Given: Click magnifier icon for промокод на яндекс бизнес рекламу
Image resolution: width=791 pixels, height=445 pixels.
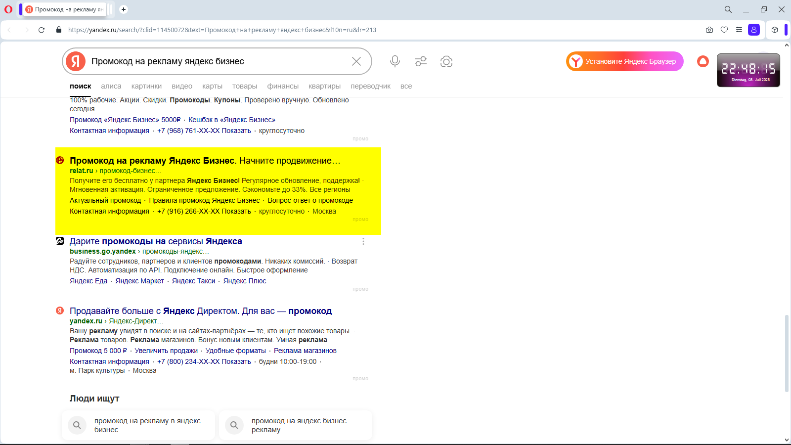Looking at the screenshot, I should (x=234, y=425).
